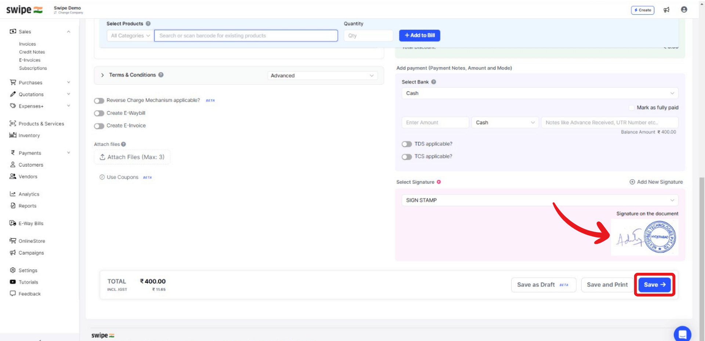705x341 pixels.
Task: Click the Reports document icon
Action: pyautogui.click(x=13, y=206)
